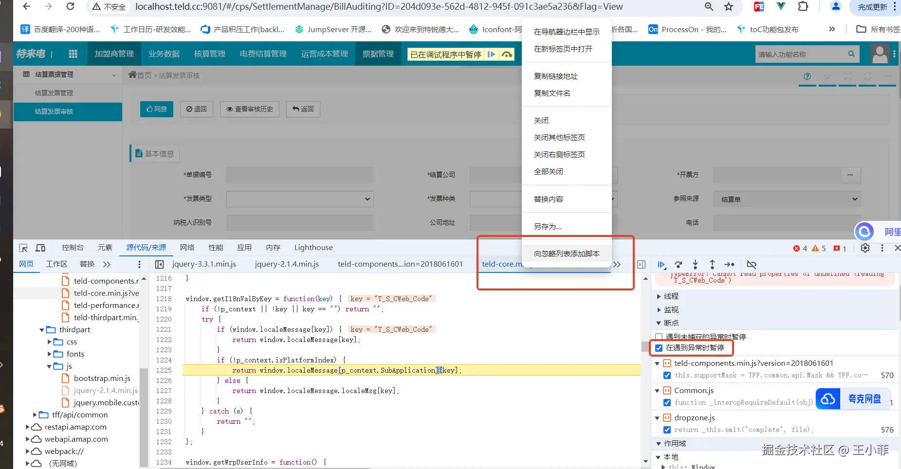Open the DevTools settings gear

865,248
